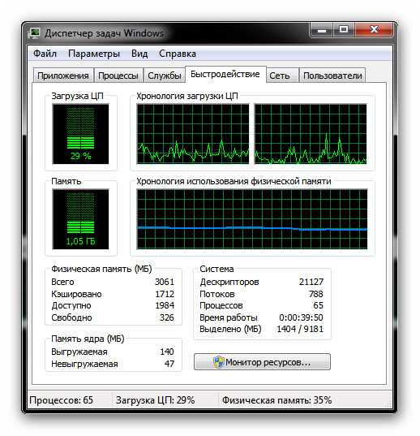Image resolution: width=420 pixels, height=436 pixels.
Task: Switch to the Процессы tab
Action: pyautogui.click(x=118, y=76)
